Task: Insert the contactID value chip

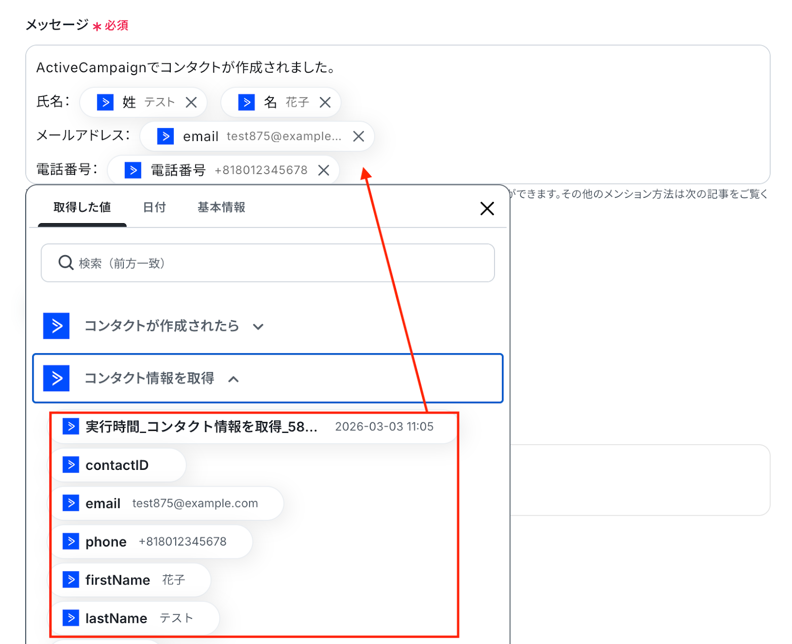Action: 117,465
